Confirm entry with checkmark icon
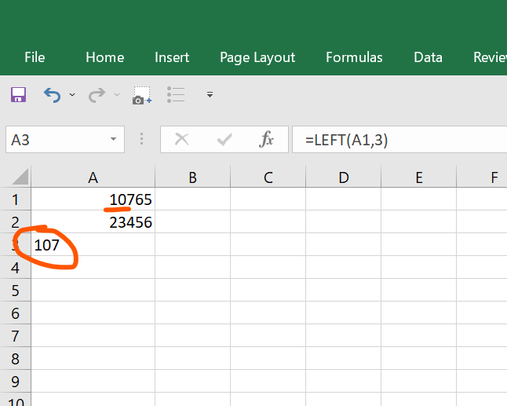Image resolution: width=507 pixels, height=406 pixels. 224,140
